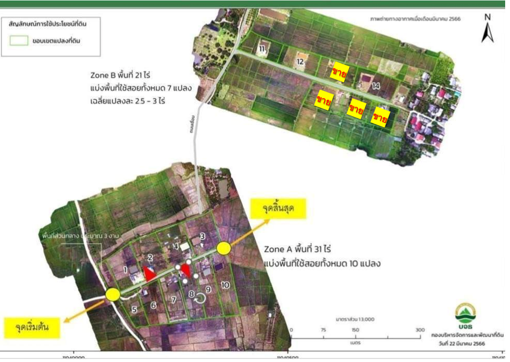Click the aerial photo date caption มีนาคม 2566
The width and height of the screenshot is (510, 362).
click(415, 19)
